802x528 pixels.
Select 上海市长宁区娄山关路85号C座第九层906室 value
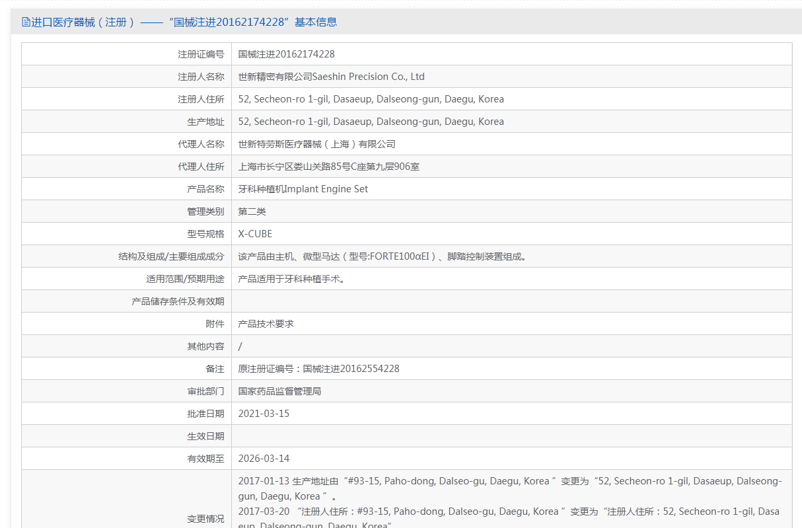[329, 167]
